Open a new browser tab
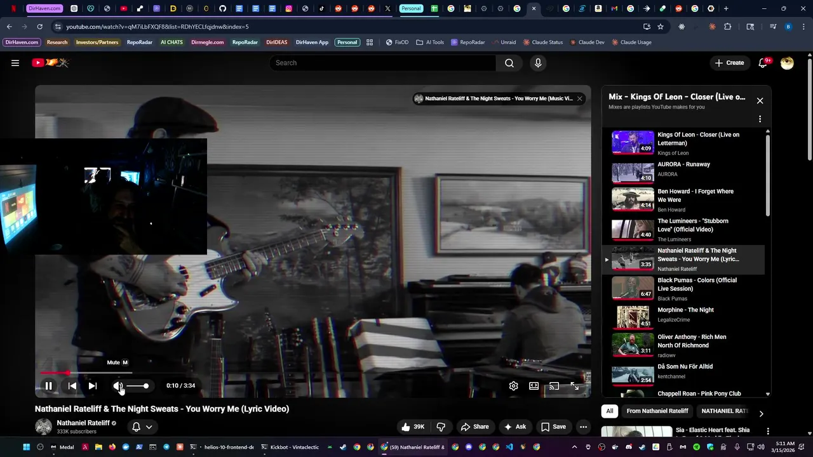Screen dimensions: 813x457 tap(726, 9)
